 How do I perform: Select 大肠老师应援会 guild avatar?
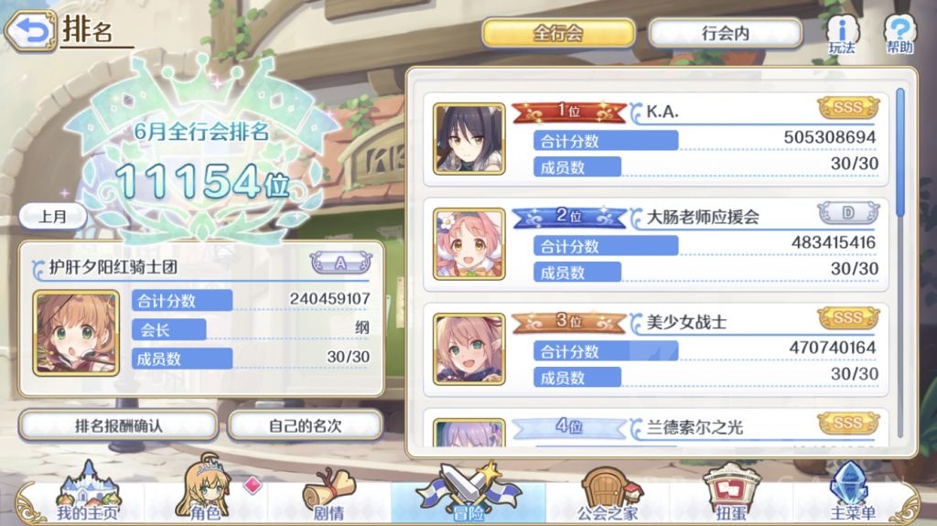click(469, 244)
